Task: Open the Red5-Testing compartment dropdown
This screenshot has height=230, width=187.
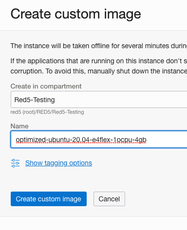Action: [99, 100]
